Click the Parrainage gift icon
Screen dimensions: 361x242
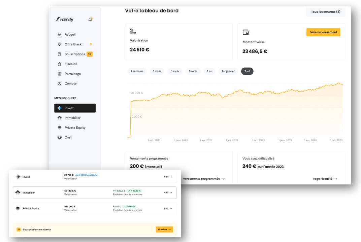point(59,74)
